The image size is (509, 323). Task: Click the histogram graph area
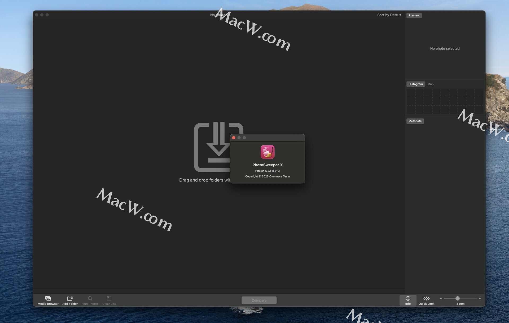445,101
